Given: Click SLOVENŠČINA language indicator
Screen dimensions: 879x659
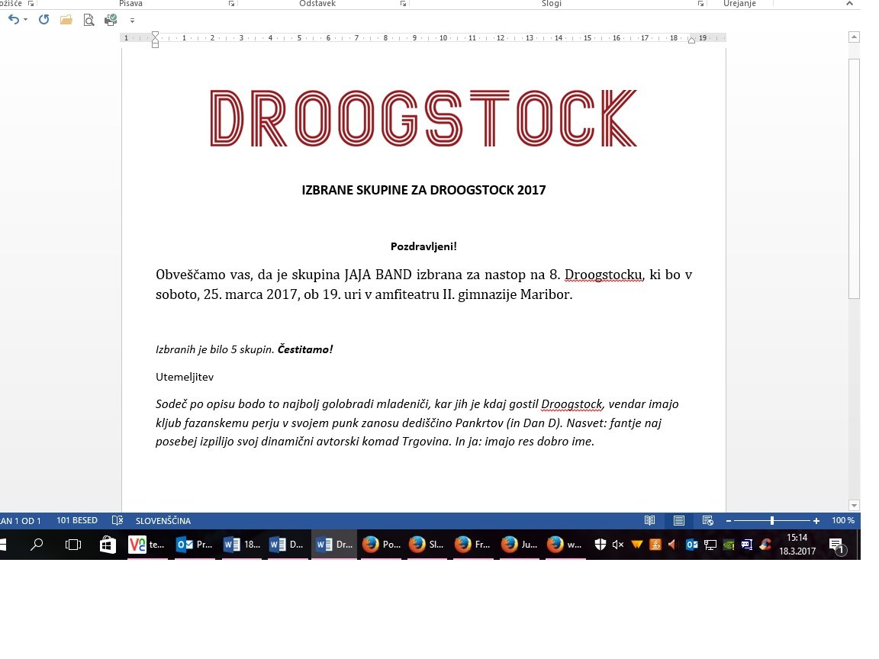Looking at the screenshot, I should 163,521.
